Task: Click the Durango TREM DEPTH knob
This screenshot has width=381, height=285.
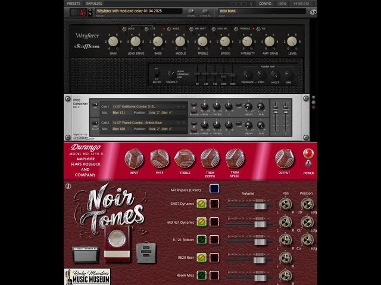Action: (x=210, y=158)
